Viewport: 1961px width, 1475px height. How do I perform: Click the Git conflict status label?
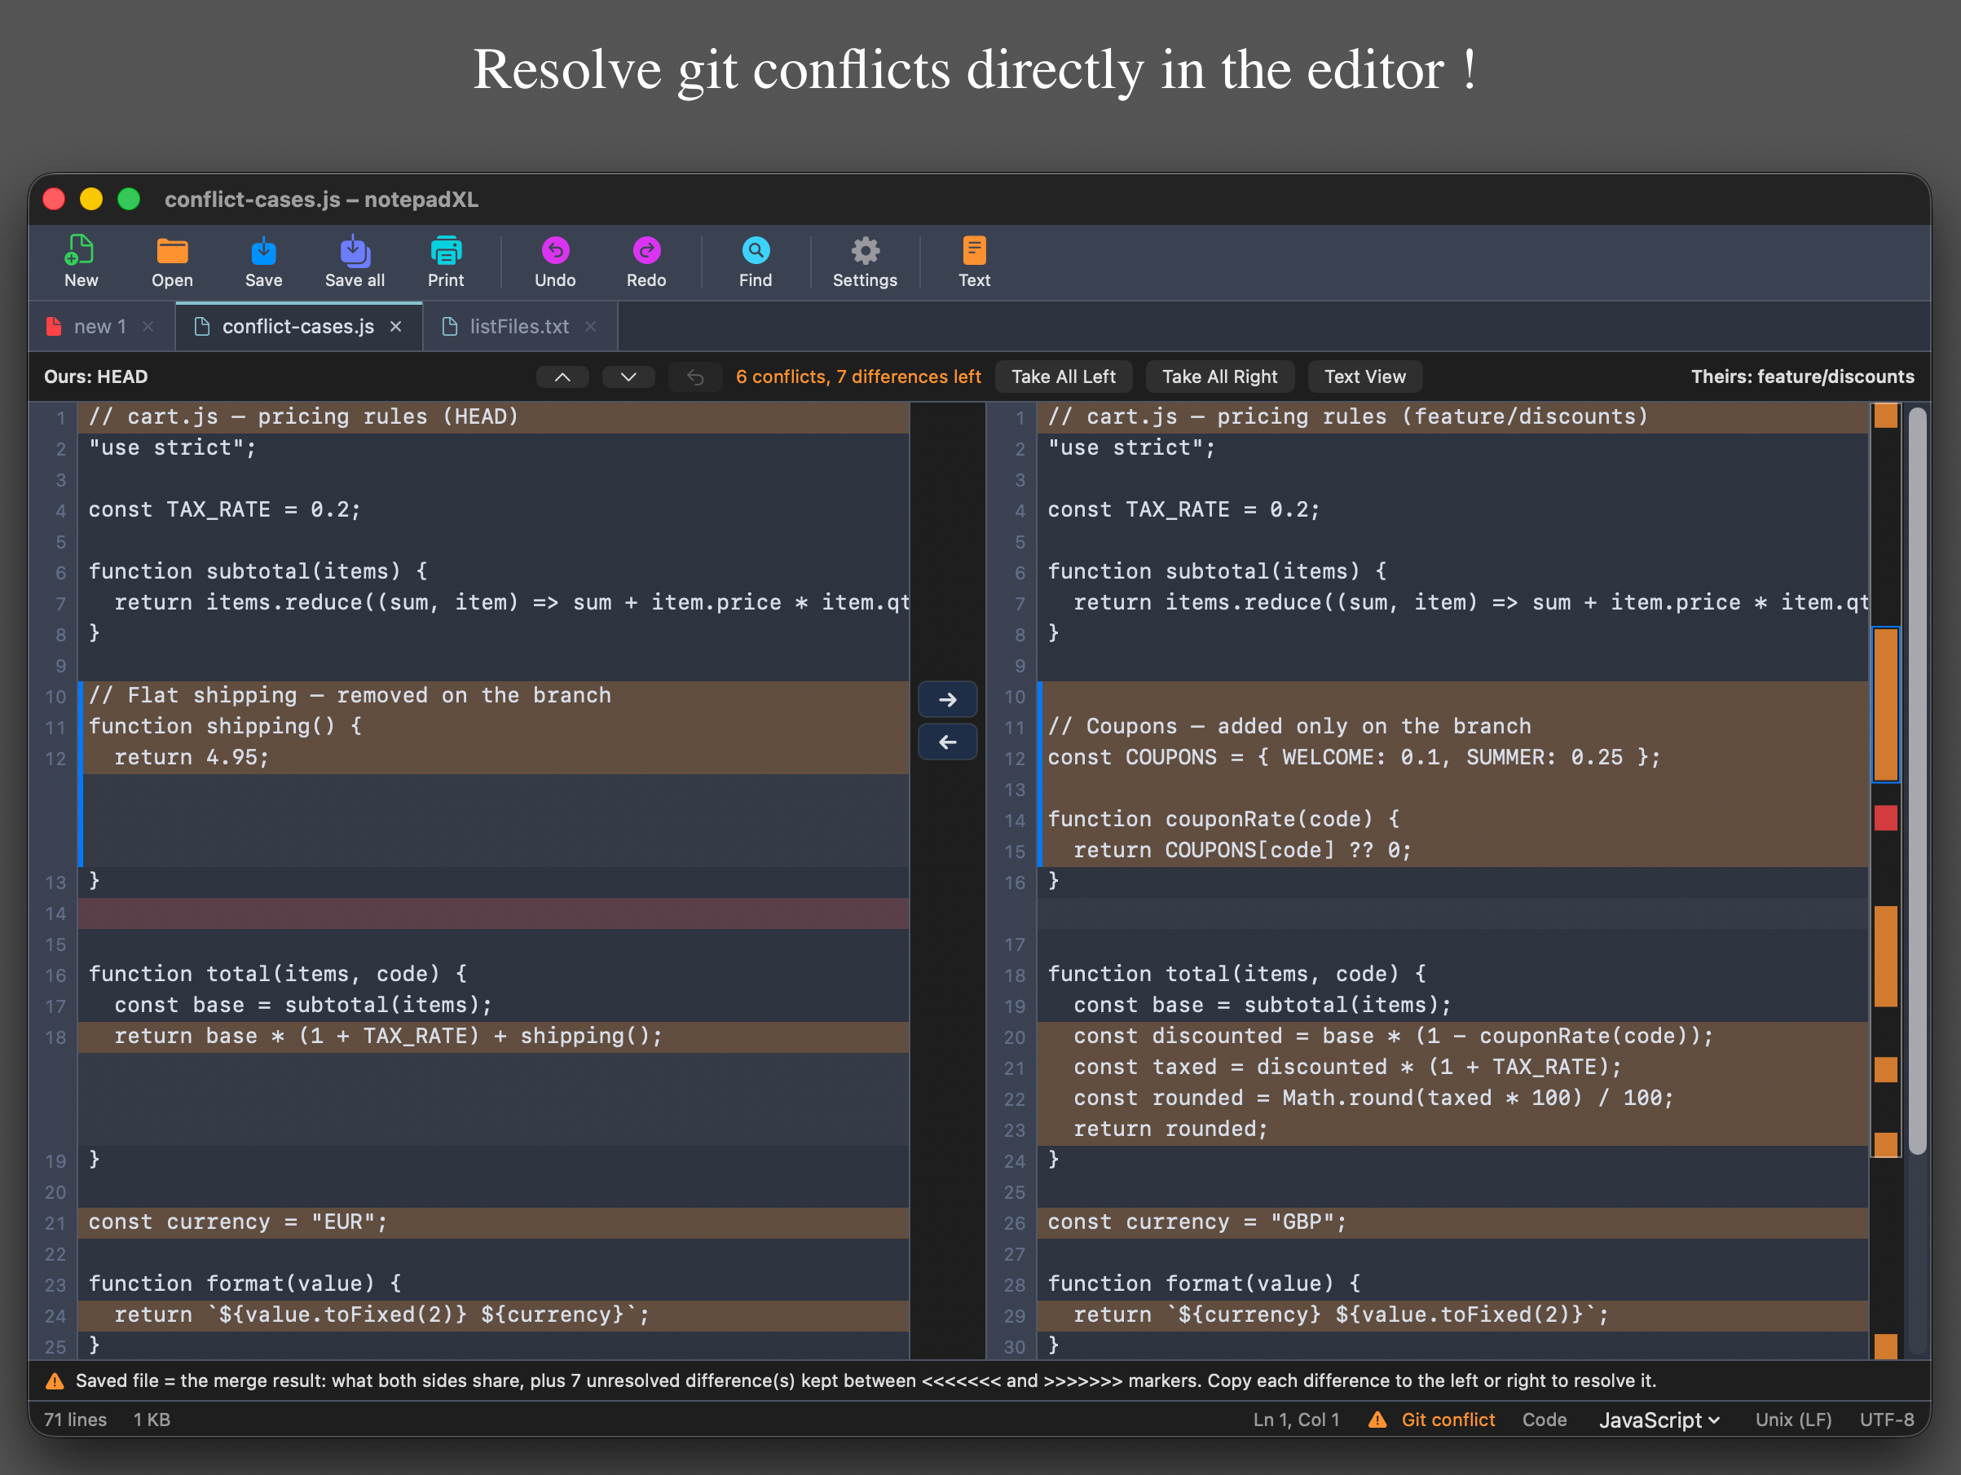pos(1448,1420)
